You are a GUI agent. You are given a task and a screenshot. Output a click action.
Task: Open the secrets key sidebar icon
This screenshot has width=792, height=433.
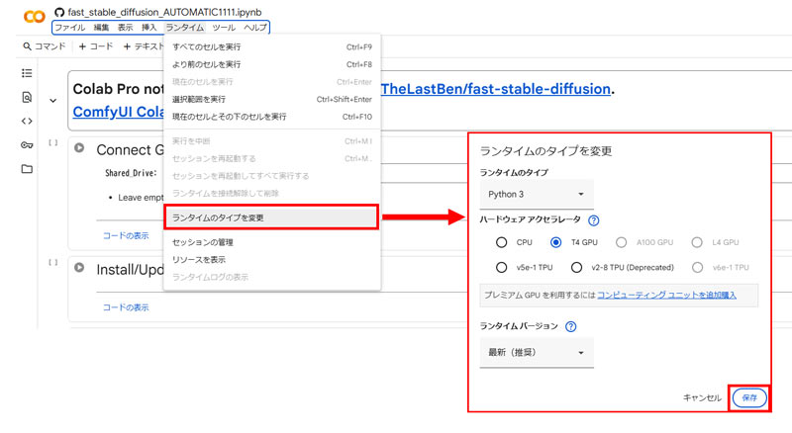[27, 145]
